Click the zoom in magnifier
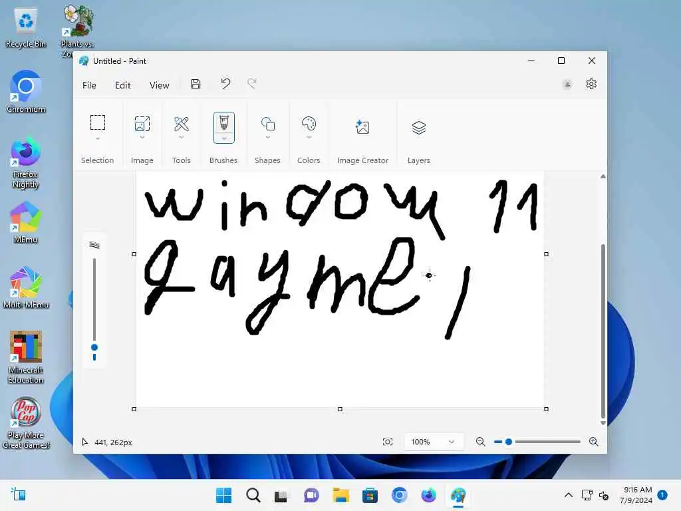This screenshot has width=681, height=511. pyautogui.click(x=594, y=442)
